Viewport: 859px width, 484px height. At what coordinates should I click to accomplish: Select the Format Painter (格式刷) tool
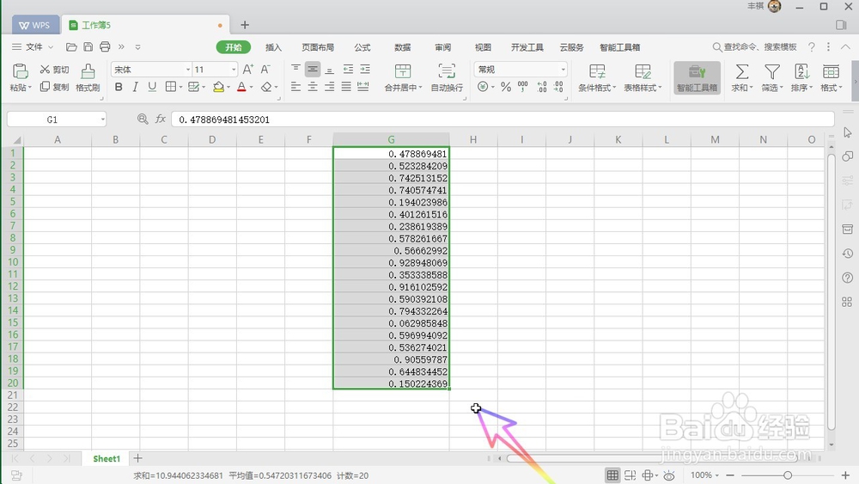[x=88, y=77]
